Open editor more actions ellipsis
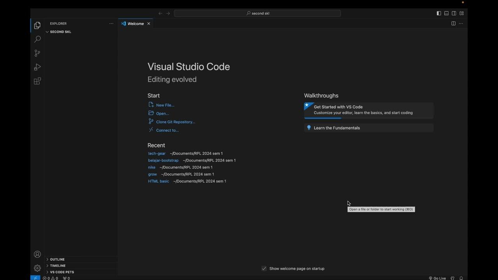498x280 pixels. tap(461, 23)
